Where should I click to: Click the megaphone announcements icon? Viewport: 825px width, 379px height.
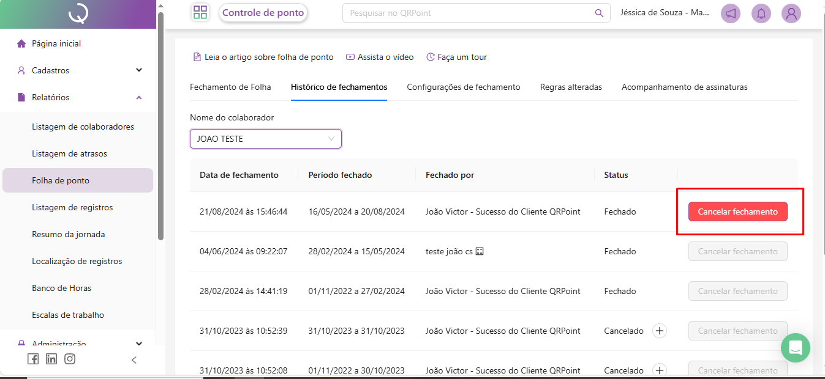730,13
